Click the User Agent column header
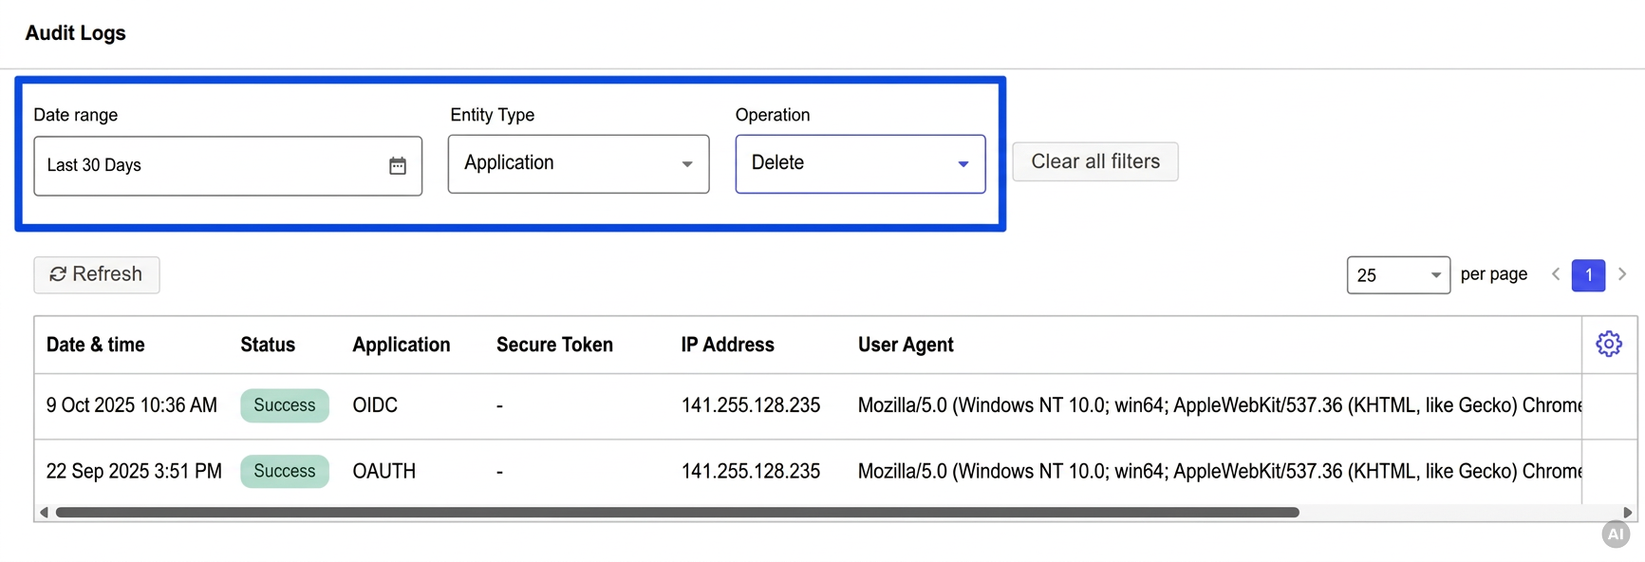This screenshot has height=562, width=1645. (x=906, y=345)
